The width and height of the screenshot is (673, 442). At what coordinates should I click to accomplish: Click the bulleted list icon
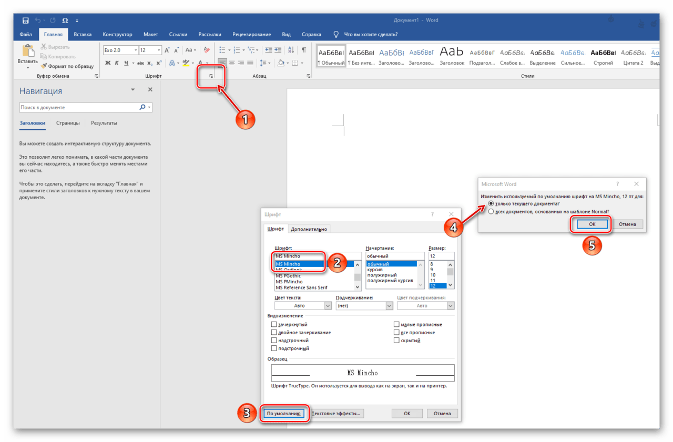click(222, 50)
